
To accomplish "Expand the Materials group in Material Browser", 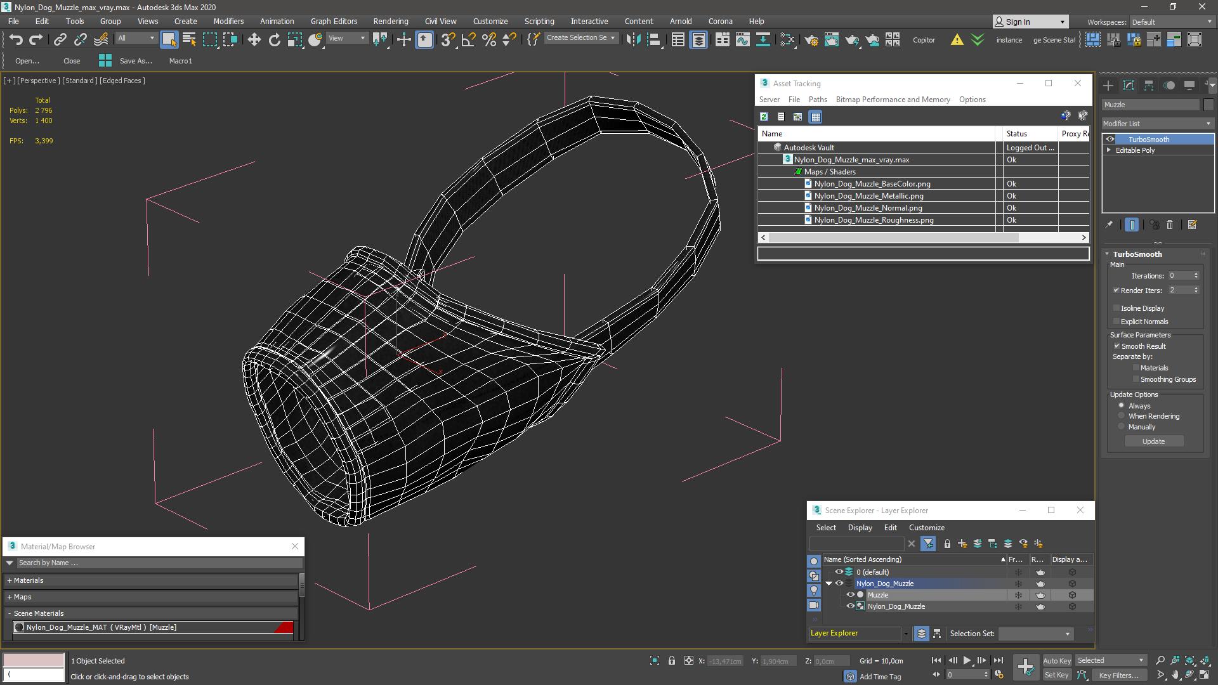I will [10, 580].
